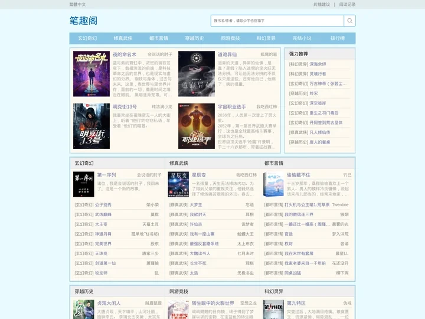Screen dimensions: 425x319
Task: Go to the 玄幻奇幻 navigation tab
Action: point(87,38)
